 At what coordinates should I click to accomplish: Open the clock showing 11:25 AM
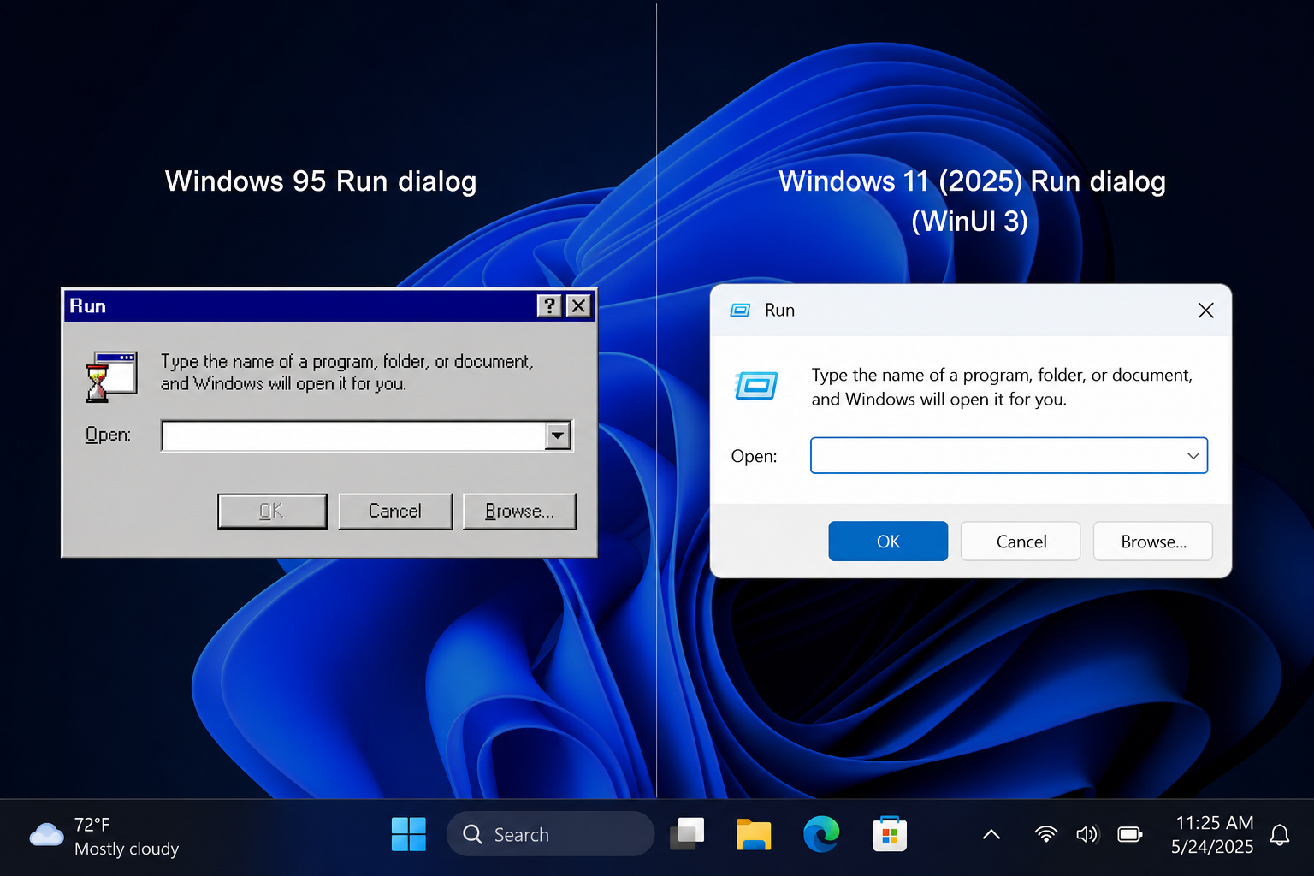pyautogui.click(x=1215, y=823)
